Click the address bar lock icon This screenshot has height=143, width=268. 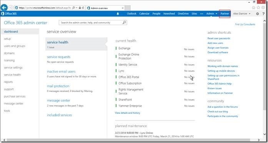pyautogui.click(x=80, y=8)
